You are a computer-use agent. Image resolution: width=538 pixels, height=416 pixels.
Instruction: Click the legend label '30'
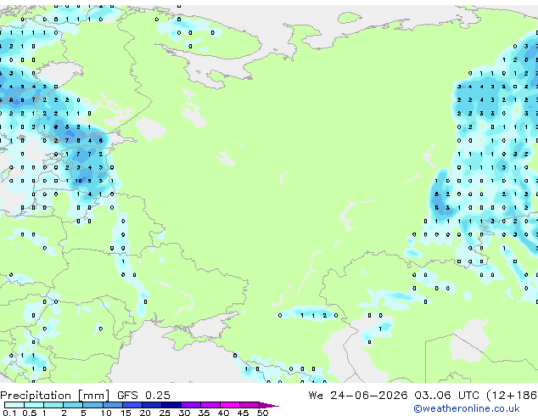[x=184, y=413]
